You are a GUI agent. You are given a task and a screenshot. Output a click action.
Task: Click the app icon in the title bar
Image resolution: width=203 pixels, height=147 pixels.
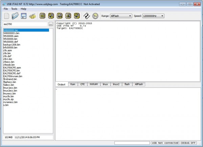tap(4, 4)
